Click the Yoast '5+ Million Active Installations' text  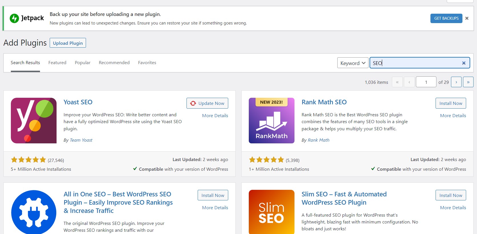tap(41, 169)
